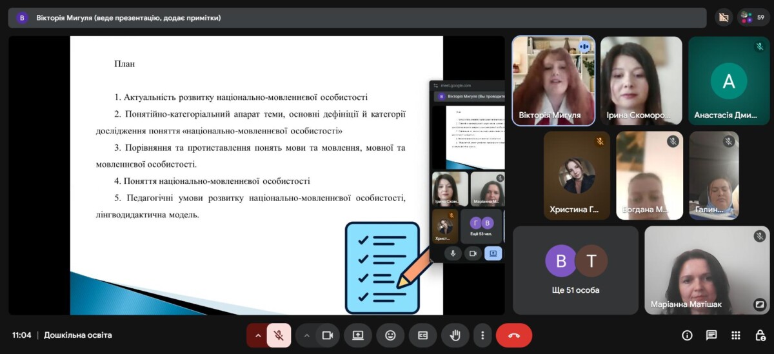774x354 pixels.
Task: Open host controls lock icon
Action: point(760,335)
